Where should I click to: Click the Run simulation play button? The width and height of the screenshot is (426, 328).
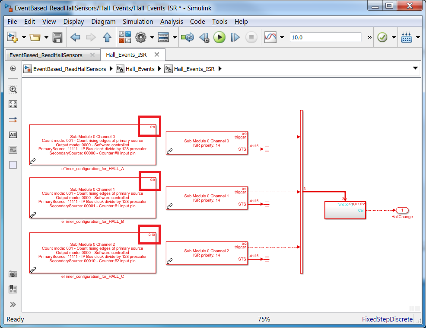(x=219, y=37)
